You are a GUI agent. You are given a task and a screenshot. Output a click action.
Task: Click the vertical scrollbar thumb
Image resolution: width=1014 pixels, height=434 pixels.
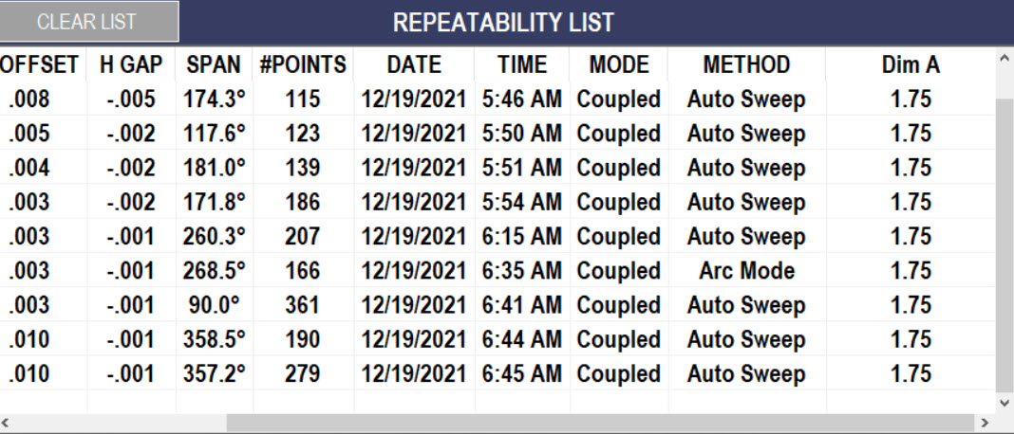pyautogui.click(x=1005, y=244)
